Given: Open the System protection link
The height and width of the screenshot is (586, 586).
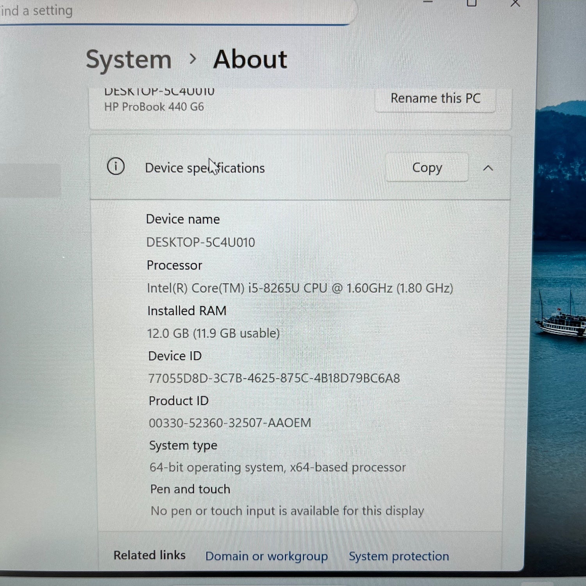Looking at the screenshot, I should tap(398, 556).
